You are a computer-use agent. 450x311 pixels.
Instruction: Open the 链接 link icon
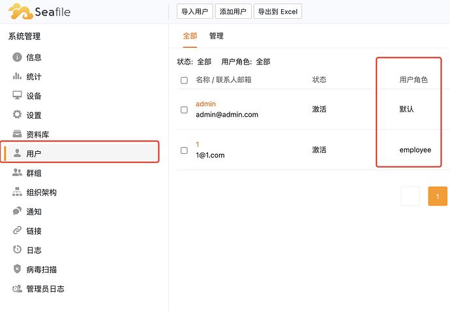click(18, 231)
